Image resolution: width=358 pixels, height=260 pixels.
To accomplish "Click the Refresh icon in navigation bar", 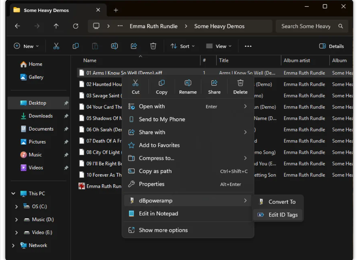I will click(75, 26).
